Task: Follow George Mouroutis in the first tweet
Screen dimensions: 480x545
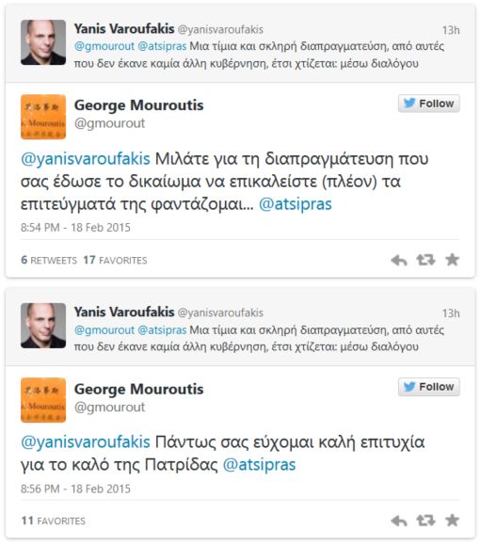Action: pos(429,104)
